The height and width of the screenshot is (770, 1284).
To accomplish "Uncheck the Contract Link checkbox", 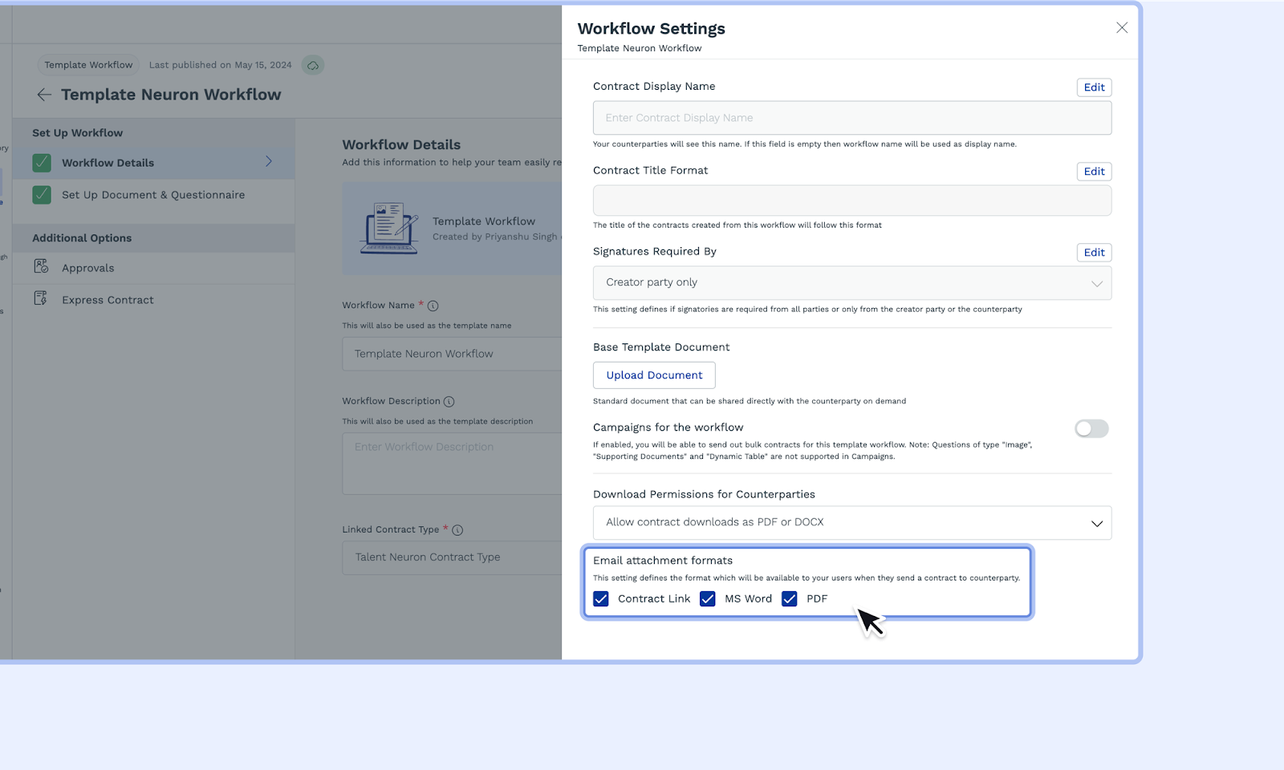I will point(601,599).
